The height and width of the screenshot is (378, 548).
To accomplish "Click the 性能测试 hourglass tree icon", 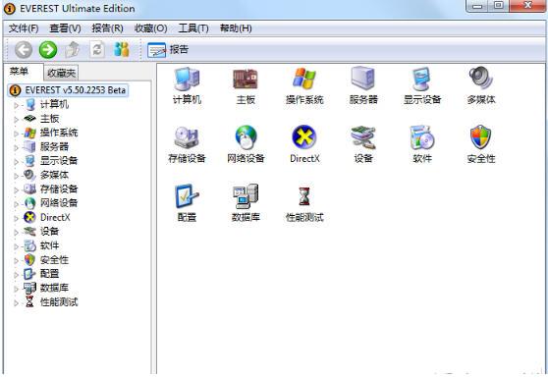I will pyautogui.click(x=29, y=301).
